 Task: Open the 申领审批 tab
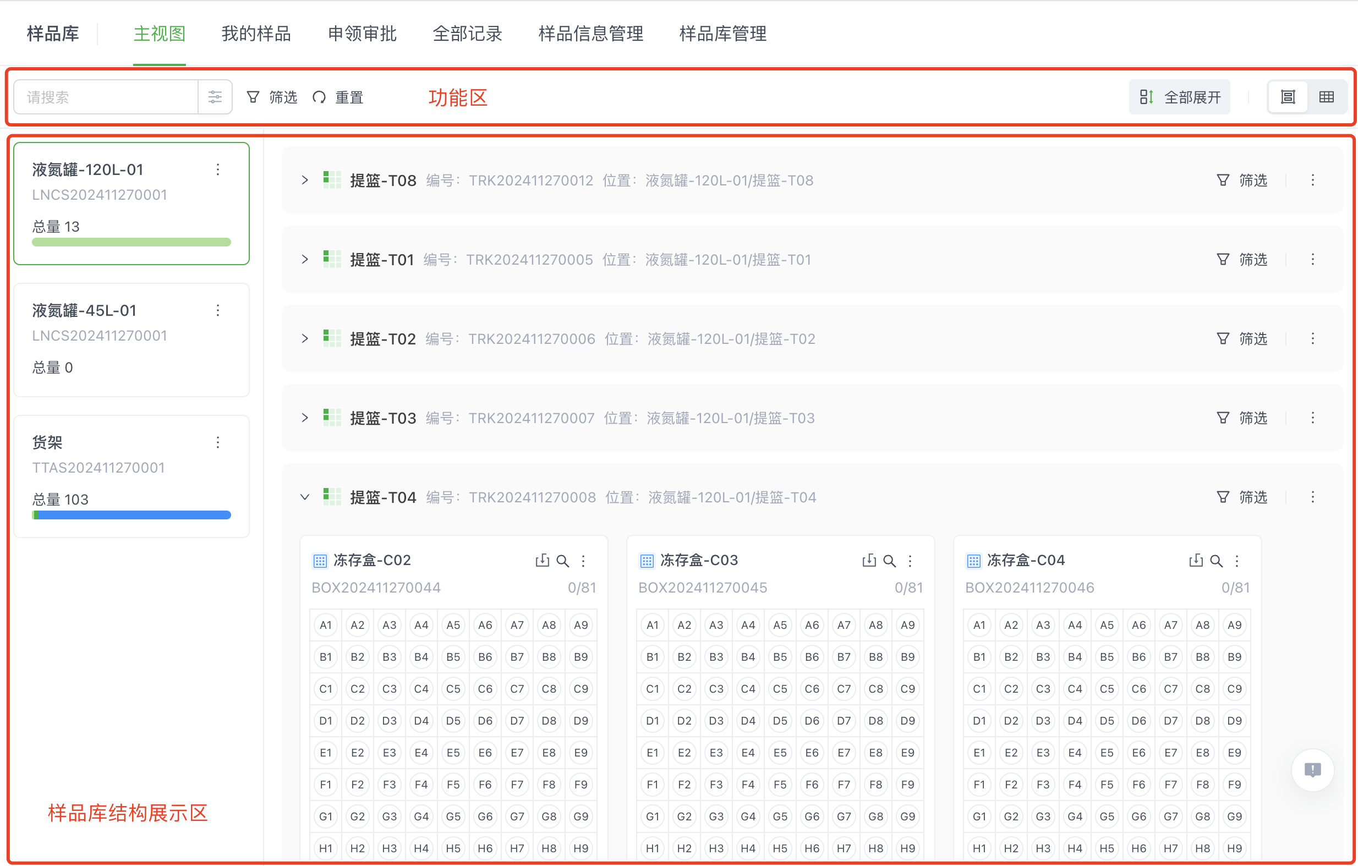click(x=362, y=34)
